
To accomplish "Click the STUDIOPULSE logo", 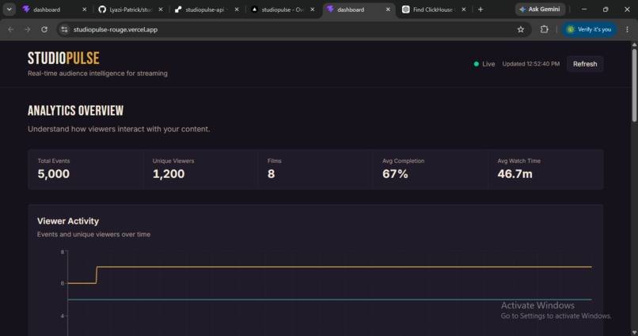I will click(63, 58).
